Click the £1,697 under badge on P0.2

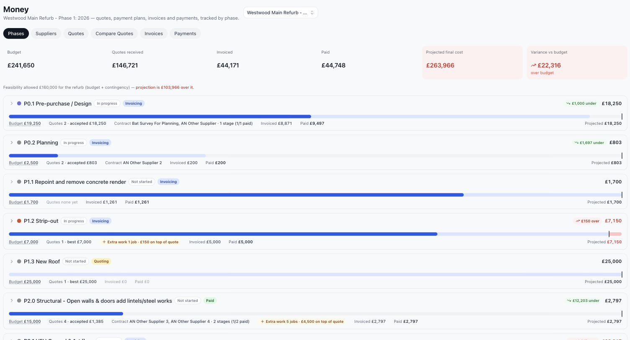(589, 143)
